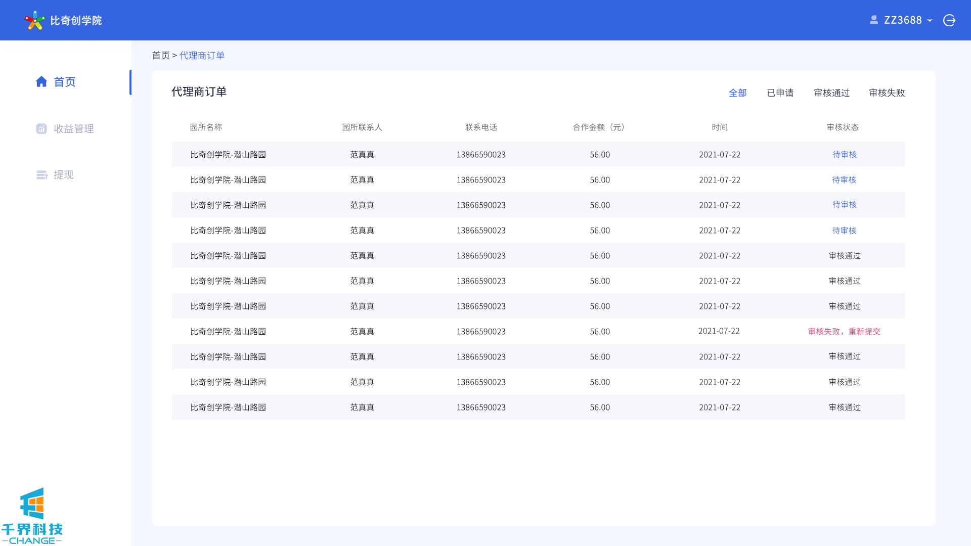
Task: Click the logout icon at top right
Action: point(949,20)
